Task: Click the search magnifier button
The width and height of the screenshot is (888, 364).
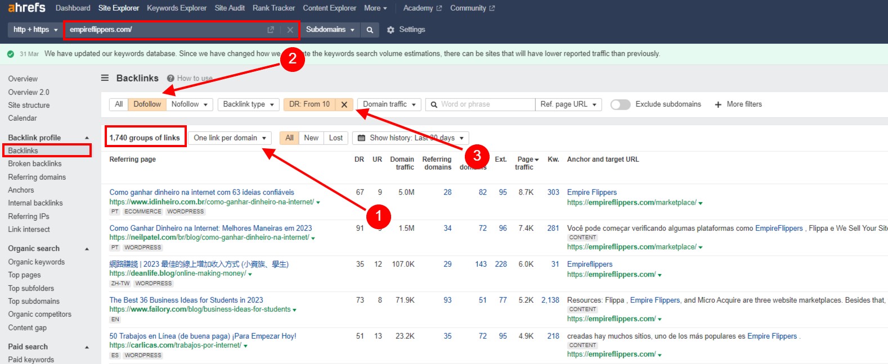Action: (x=370, y=30)
